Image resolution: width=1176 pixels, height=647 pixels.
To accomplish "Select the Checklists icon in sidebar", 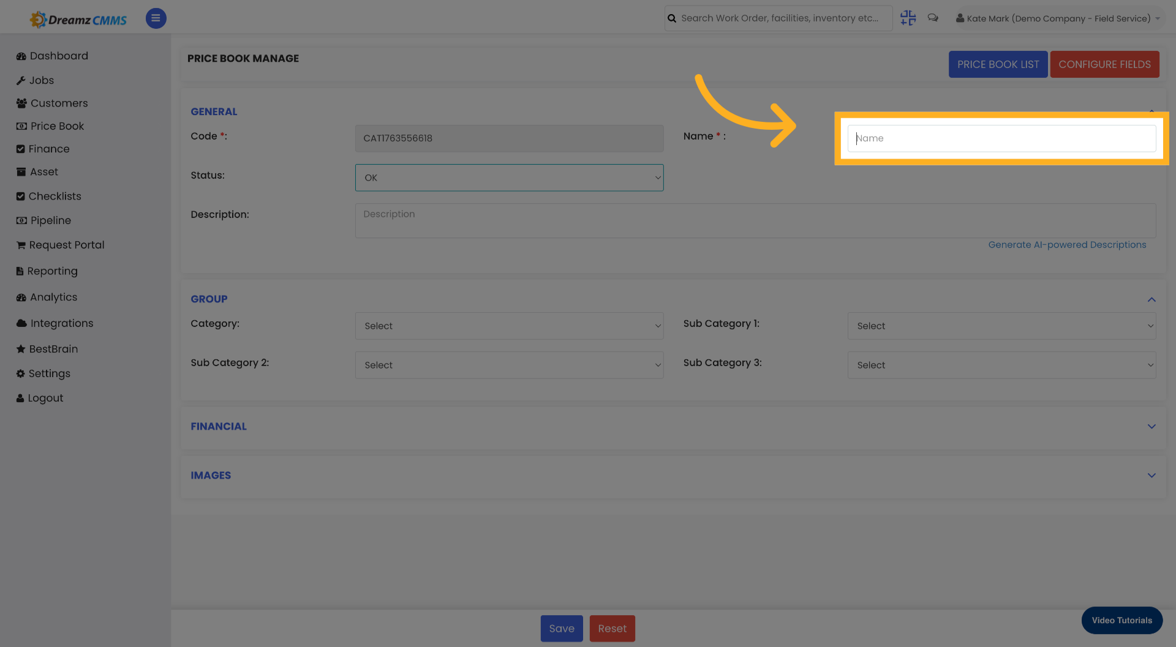I will 21,196.
